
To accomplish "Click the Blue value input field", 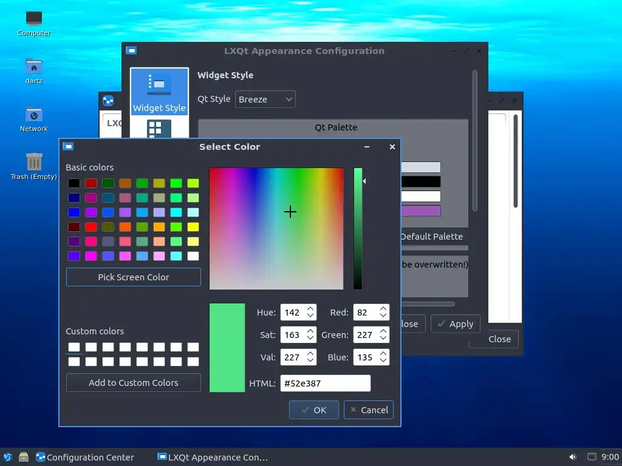I will (366, 357).
